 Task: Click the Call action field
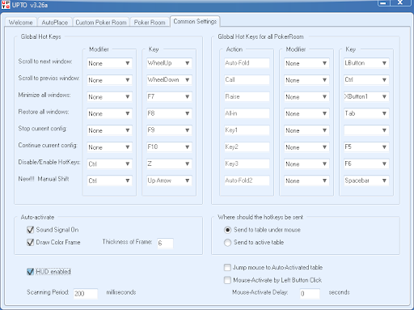[247, 80]
